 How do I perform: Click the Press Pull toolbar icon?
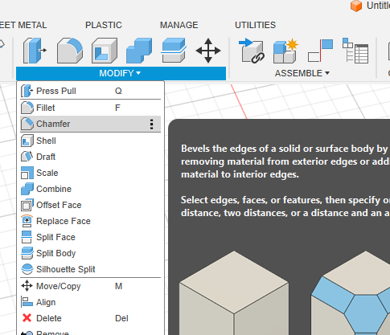(35, 51)
